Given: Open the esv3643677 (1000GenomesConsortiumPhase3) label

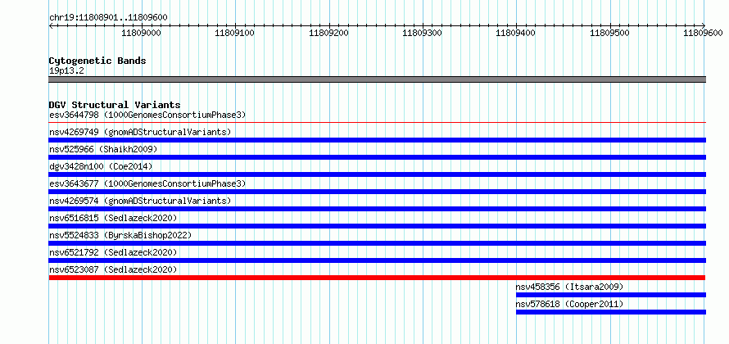Looking at the screenshot, I should coord(147,183).
